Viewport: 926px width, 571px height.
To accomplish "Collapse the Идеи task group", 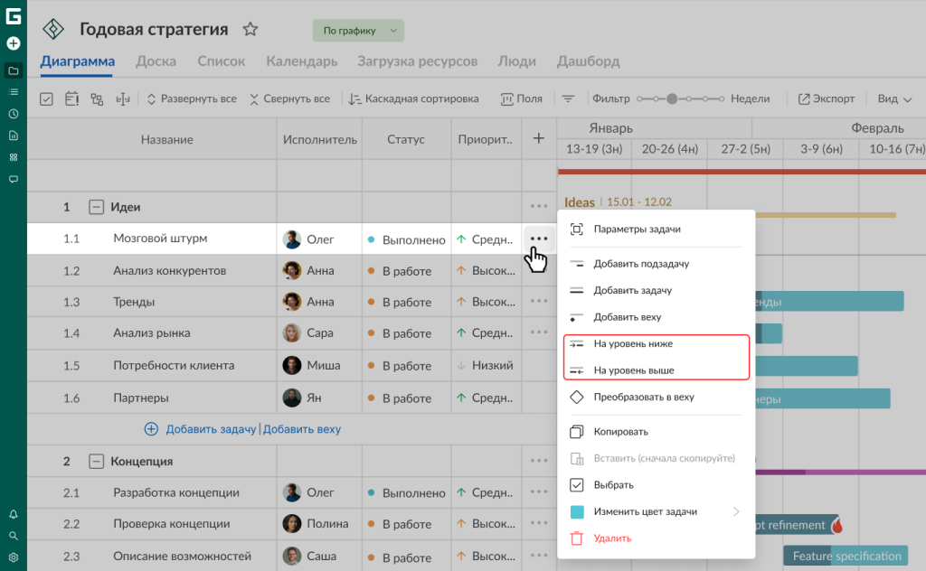I will coord(96,208).
